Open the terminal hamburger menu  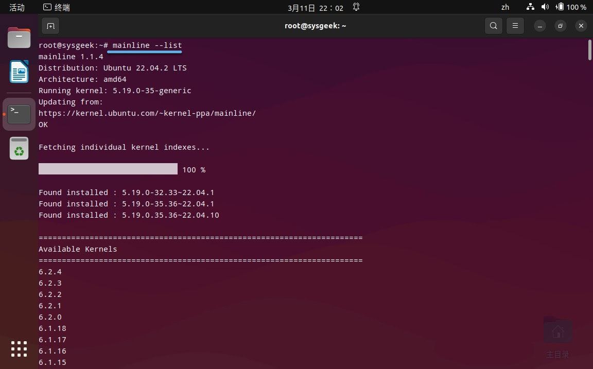515,26
